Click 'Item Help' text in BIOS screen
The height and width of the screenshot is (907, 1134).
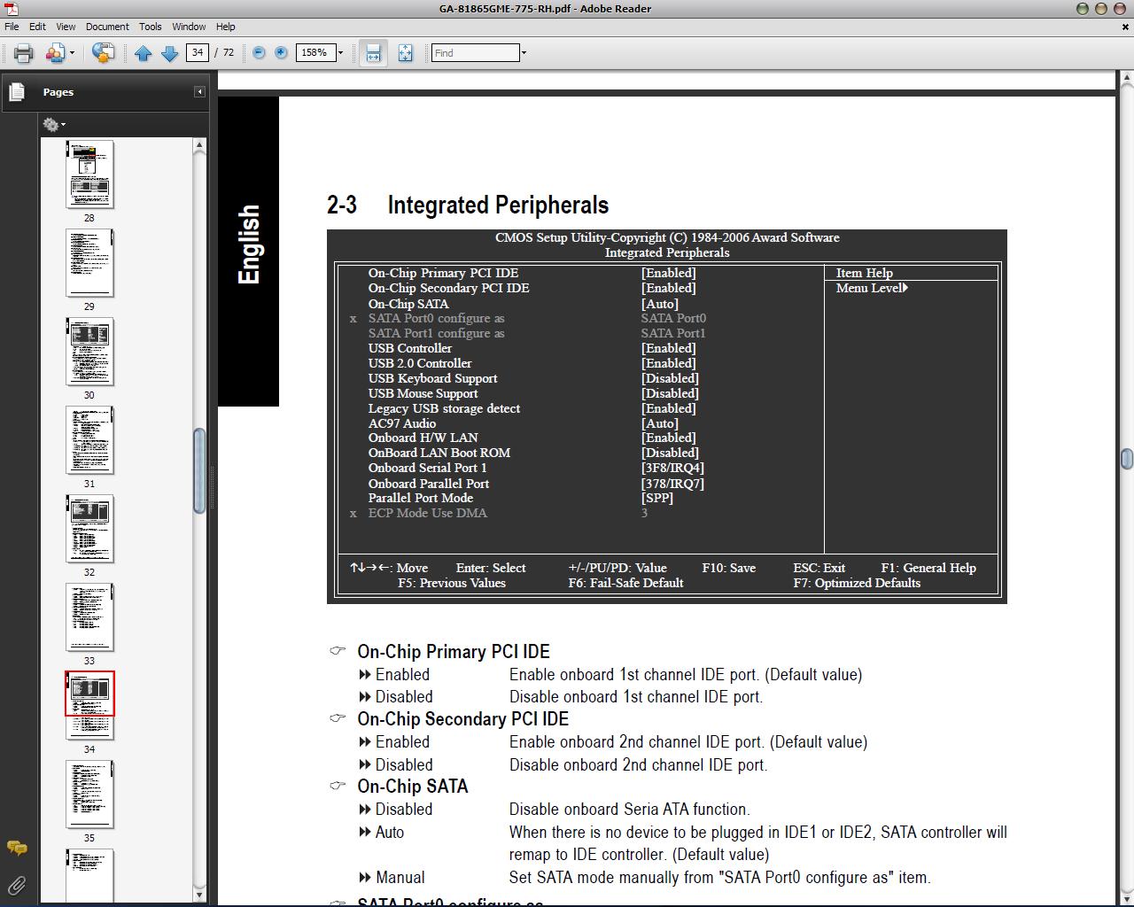pyautogui.click(x=864, y=273)
